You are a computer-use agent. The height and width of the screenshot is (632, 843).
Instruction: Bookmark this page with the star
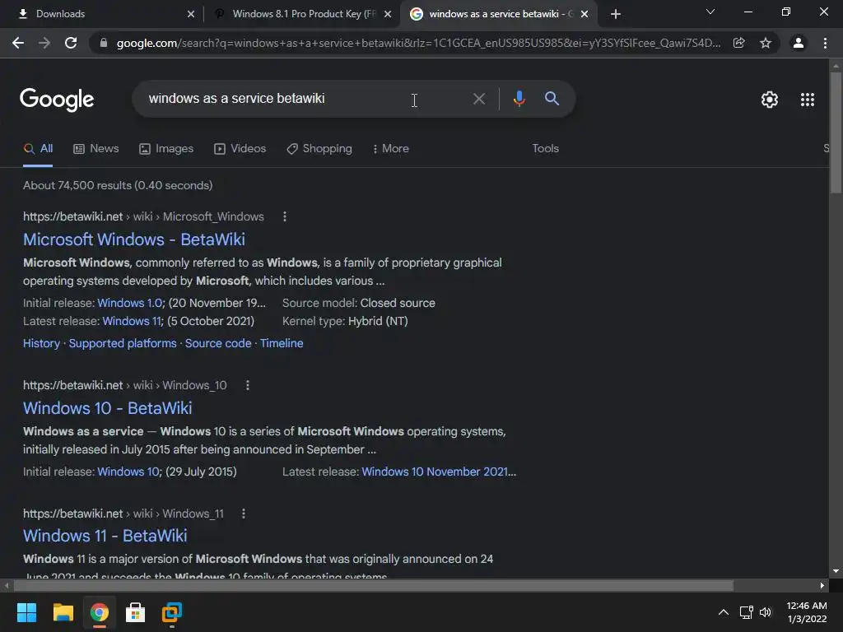point(766,43)
